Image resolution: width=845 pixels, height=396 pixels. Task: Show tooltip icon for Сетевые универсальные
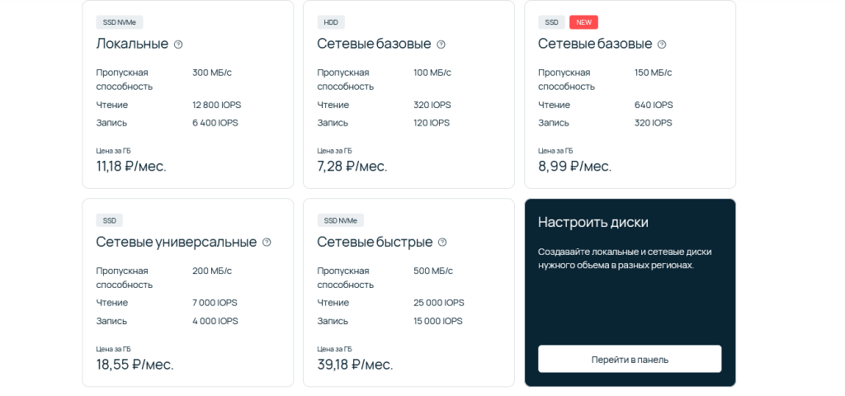pyautogui.click(x=267, y=243)
